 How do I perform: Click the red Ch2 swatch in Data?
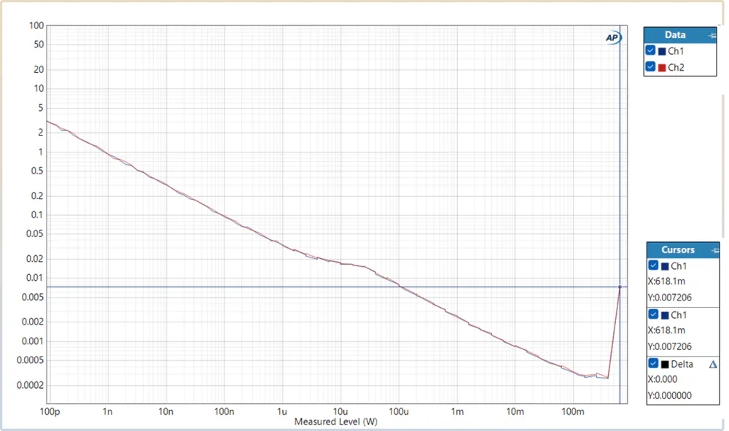point(662,68)
